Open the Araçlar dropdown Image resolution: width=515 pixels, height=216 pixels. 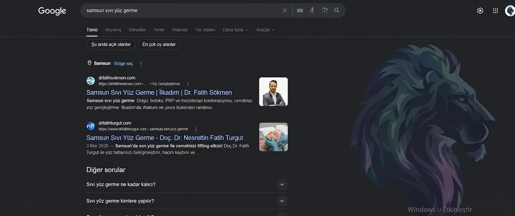pos(265,30)
